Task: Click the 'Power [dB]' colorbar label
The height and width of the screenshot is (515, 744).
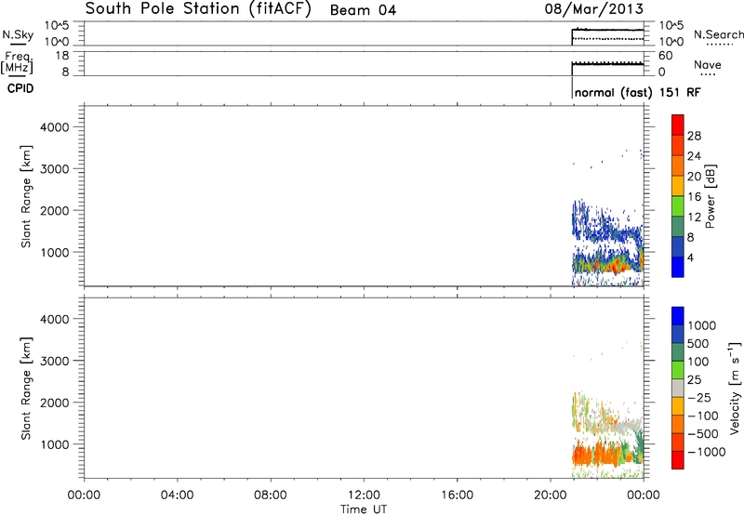Action: tap(711, 196)
